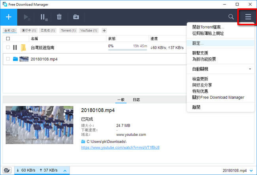
Task: Click 60 KB/s download speed in status bar
Action: 26,170
